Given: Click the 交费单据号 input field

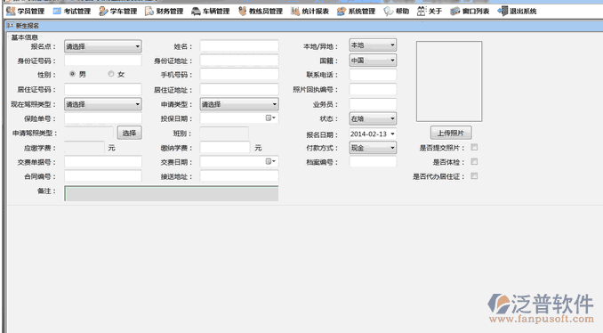Looking at the screenshot, I should point(102,162).
